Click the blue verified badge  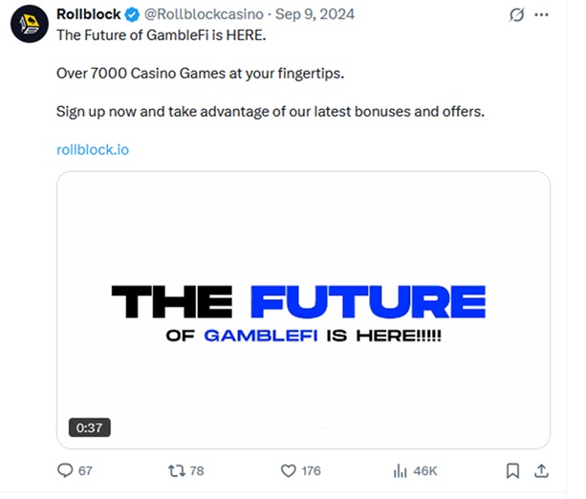pyautogui.click(x=132, y=15)
